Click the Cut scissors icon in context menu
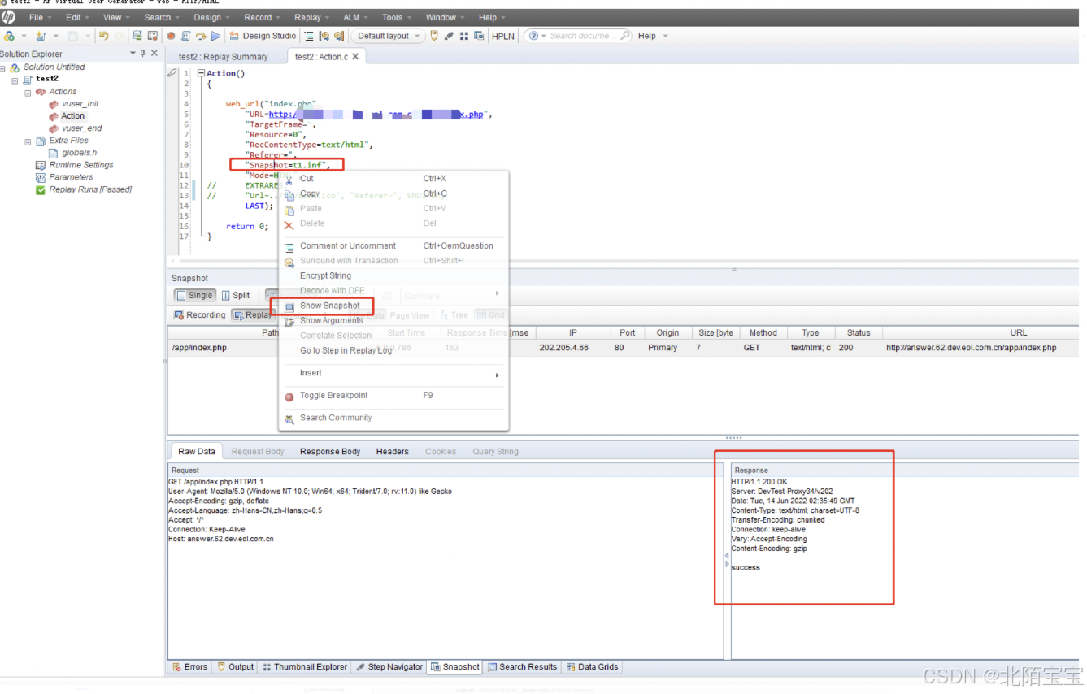 (289, 179)
